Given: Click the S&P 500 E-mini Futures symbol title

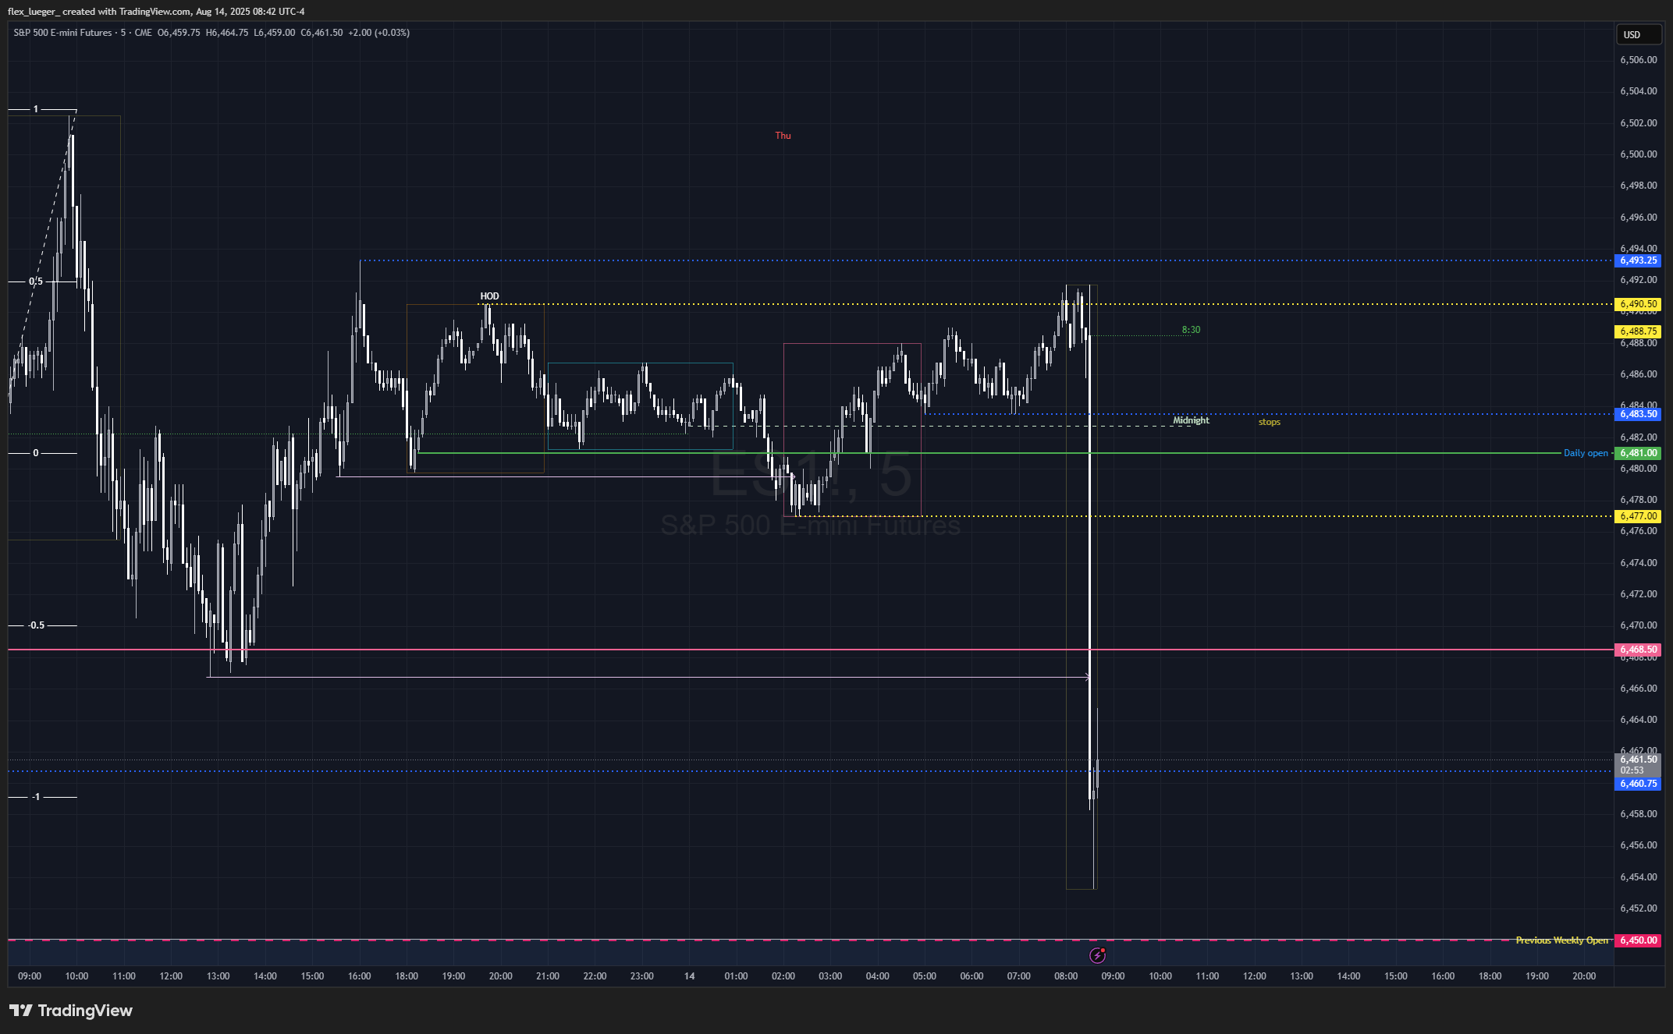Looking at the screenshot, I should (62, 33).
